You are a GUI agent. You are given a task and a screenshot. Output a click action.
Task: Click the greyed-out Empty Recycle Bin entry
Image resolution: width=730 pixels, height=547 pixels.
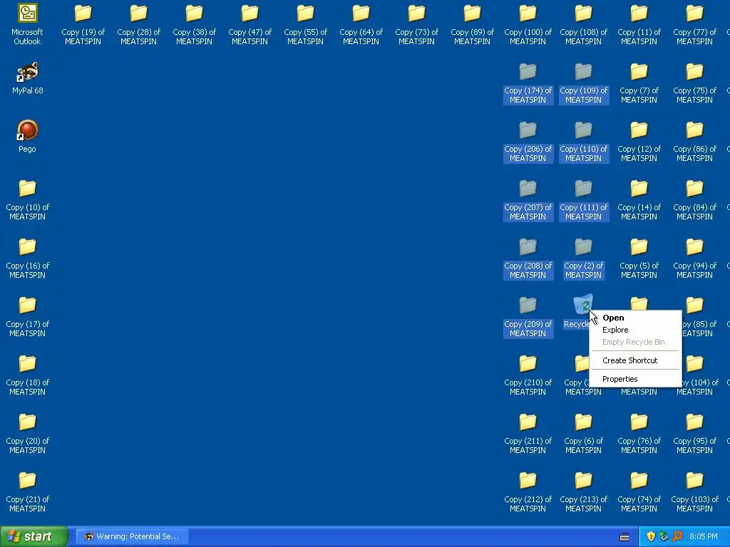point(635,342)
